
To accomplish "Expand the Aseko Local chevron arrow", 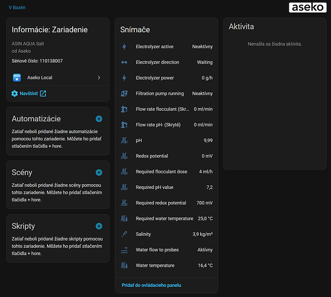I will click(99, 78).
